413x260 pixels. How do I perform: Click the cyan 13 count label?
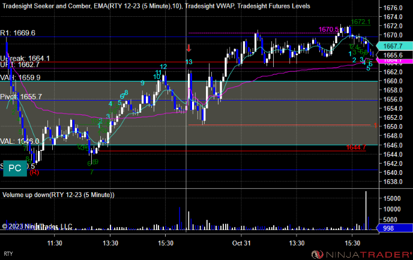(189, 62)
